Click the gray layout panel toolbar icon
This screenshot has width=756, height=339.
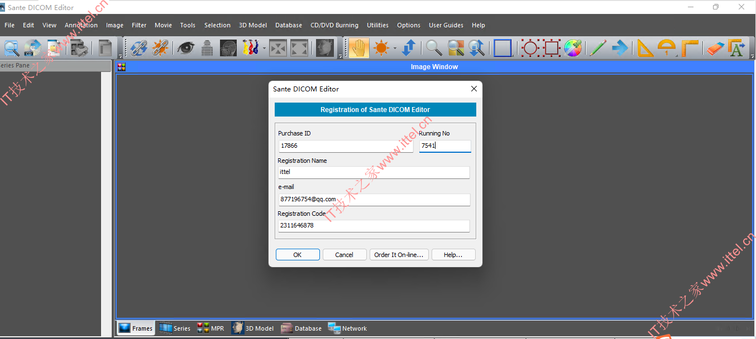click(105, 48)
